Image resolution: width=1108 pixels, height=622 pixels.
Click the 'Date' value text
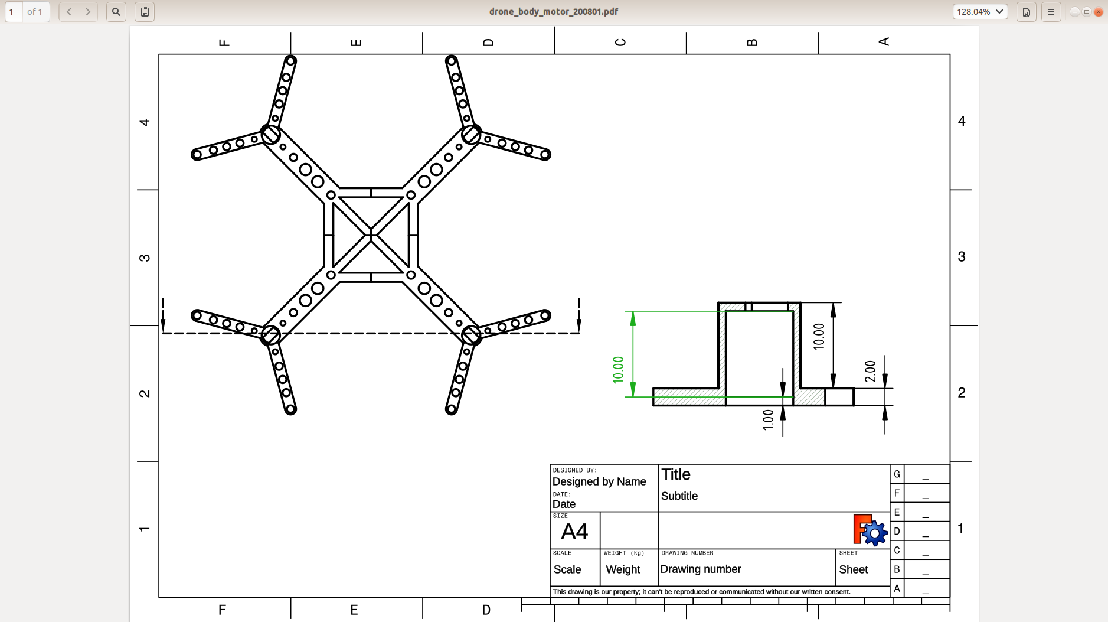coord(564,504)
